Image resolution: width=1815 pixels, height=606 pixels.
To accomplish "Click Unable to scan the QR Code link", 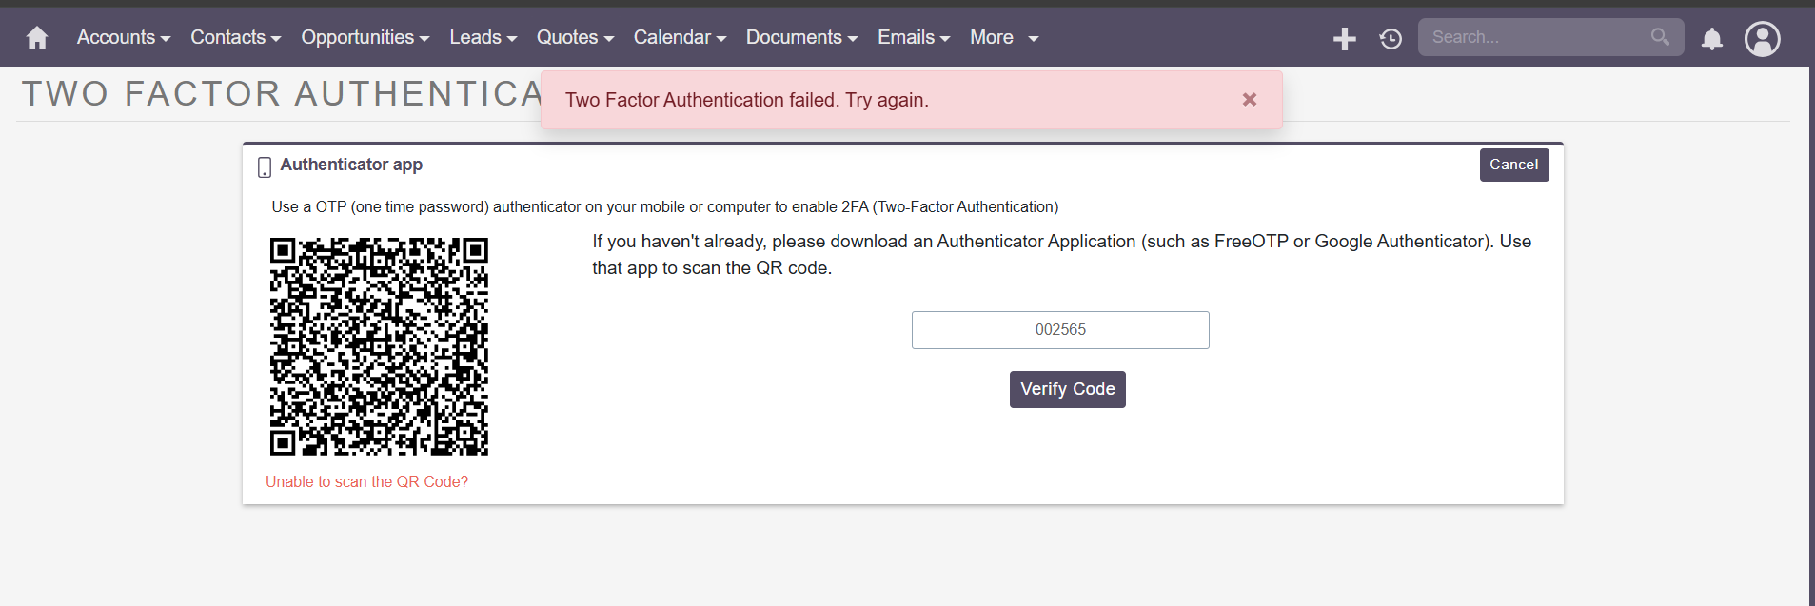I will tap(366, 481).
